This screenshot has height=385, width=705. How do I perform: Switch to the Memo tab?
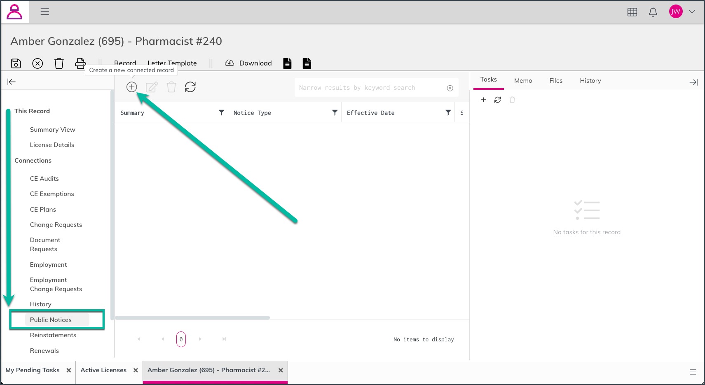[x=523, y=81]
